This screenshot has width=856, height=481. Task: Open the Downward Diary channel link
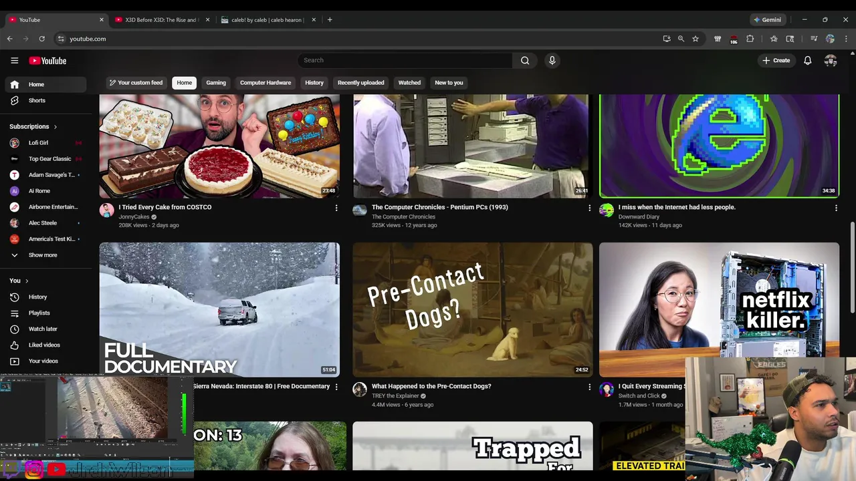[639, 217]
